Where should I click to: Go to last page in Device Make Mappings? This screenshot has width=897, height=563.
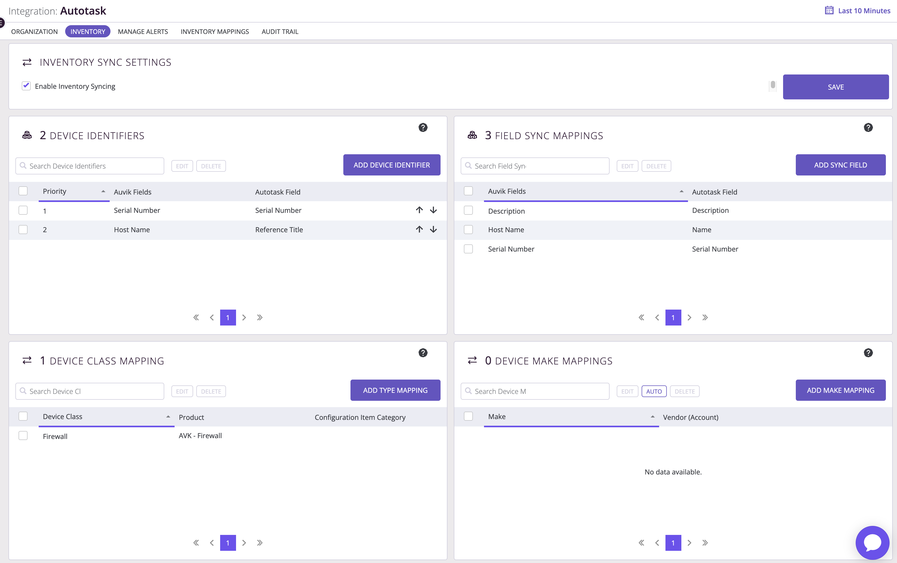point(705,543)
